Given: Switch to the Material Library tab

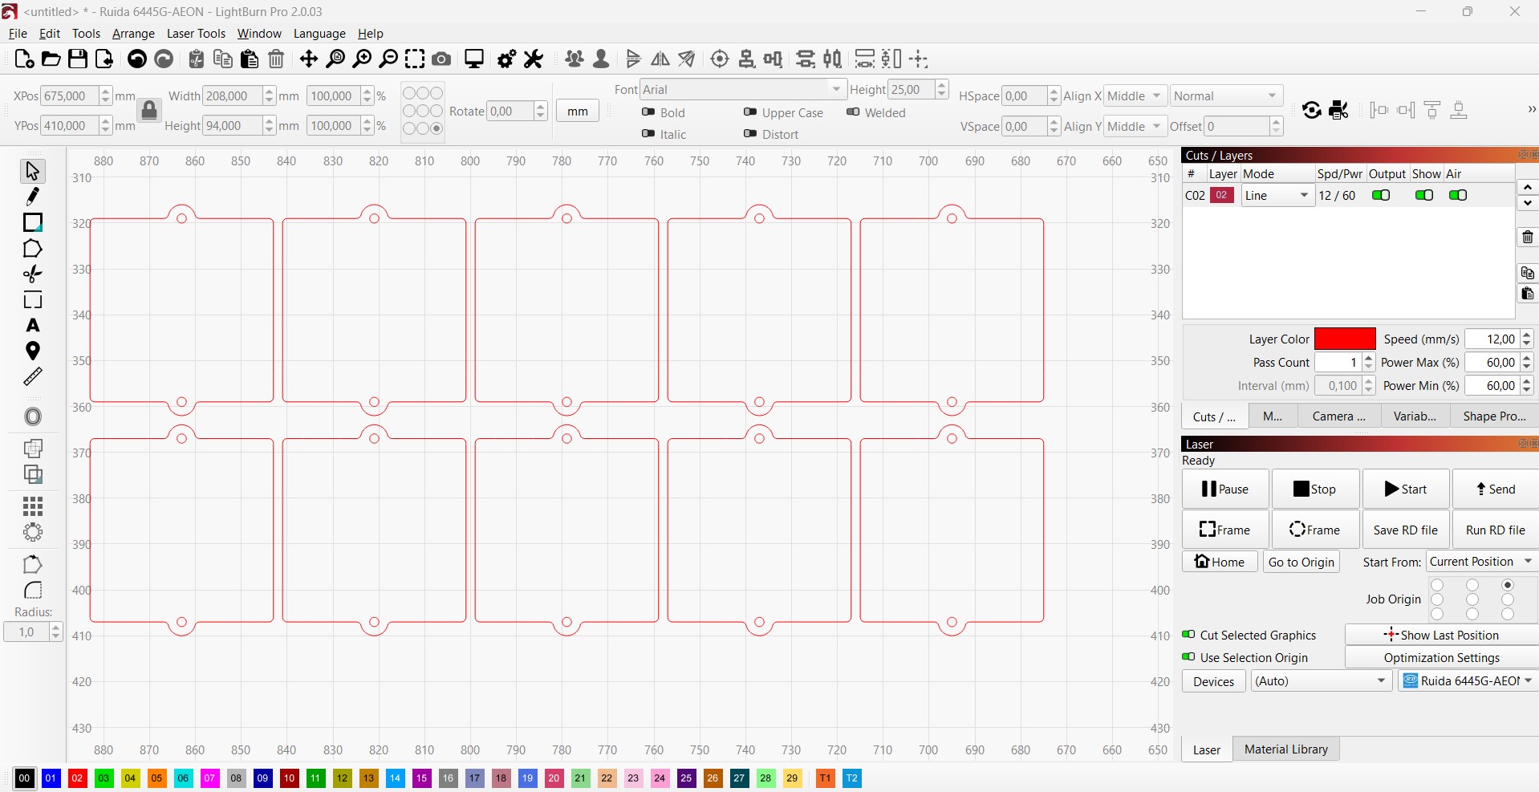Looking at the screenshot, I should pos(1285,749).
